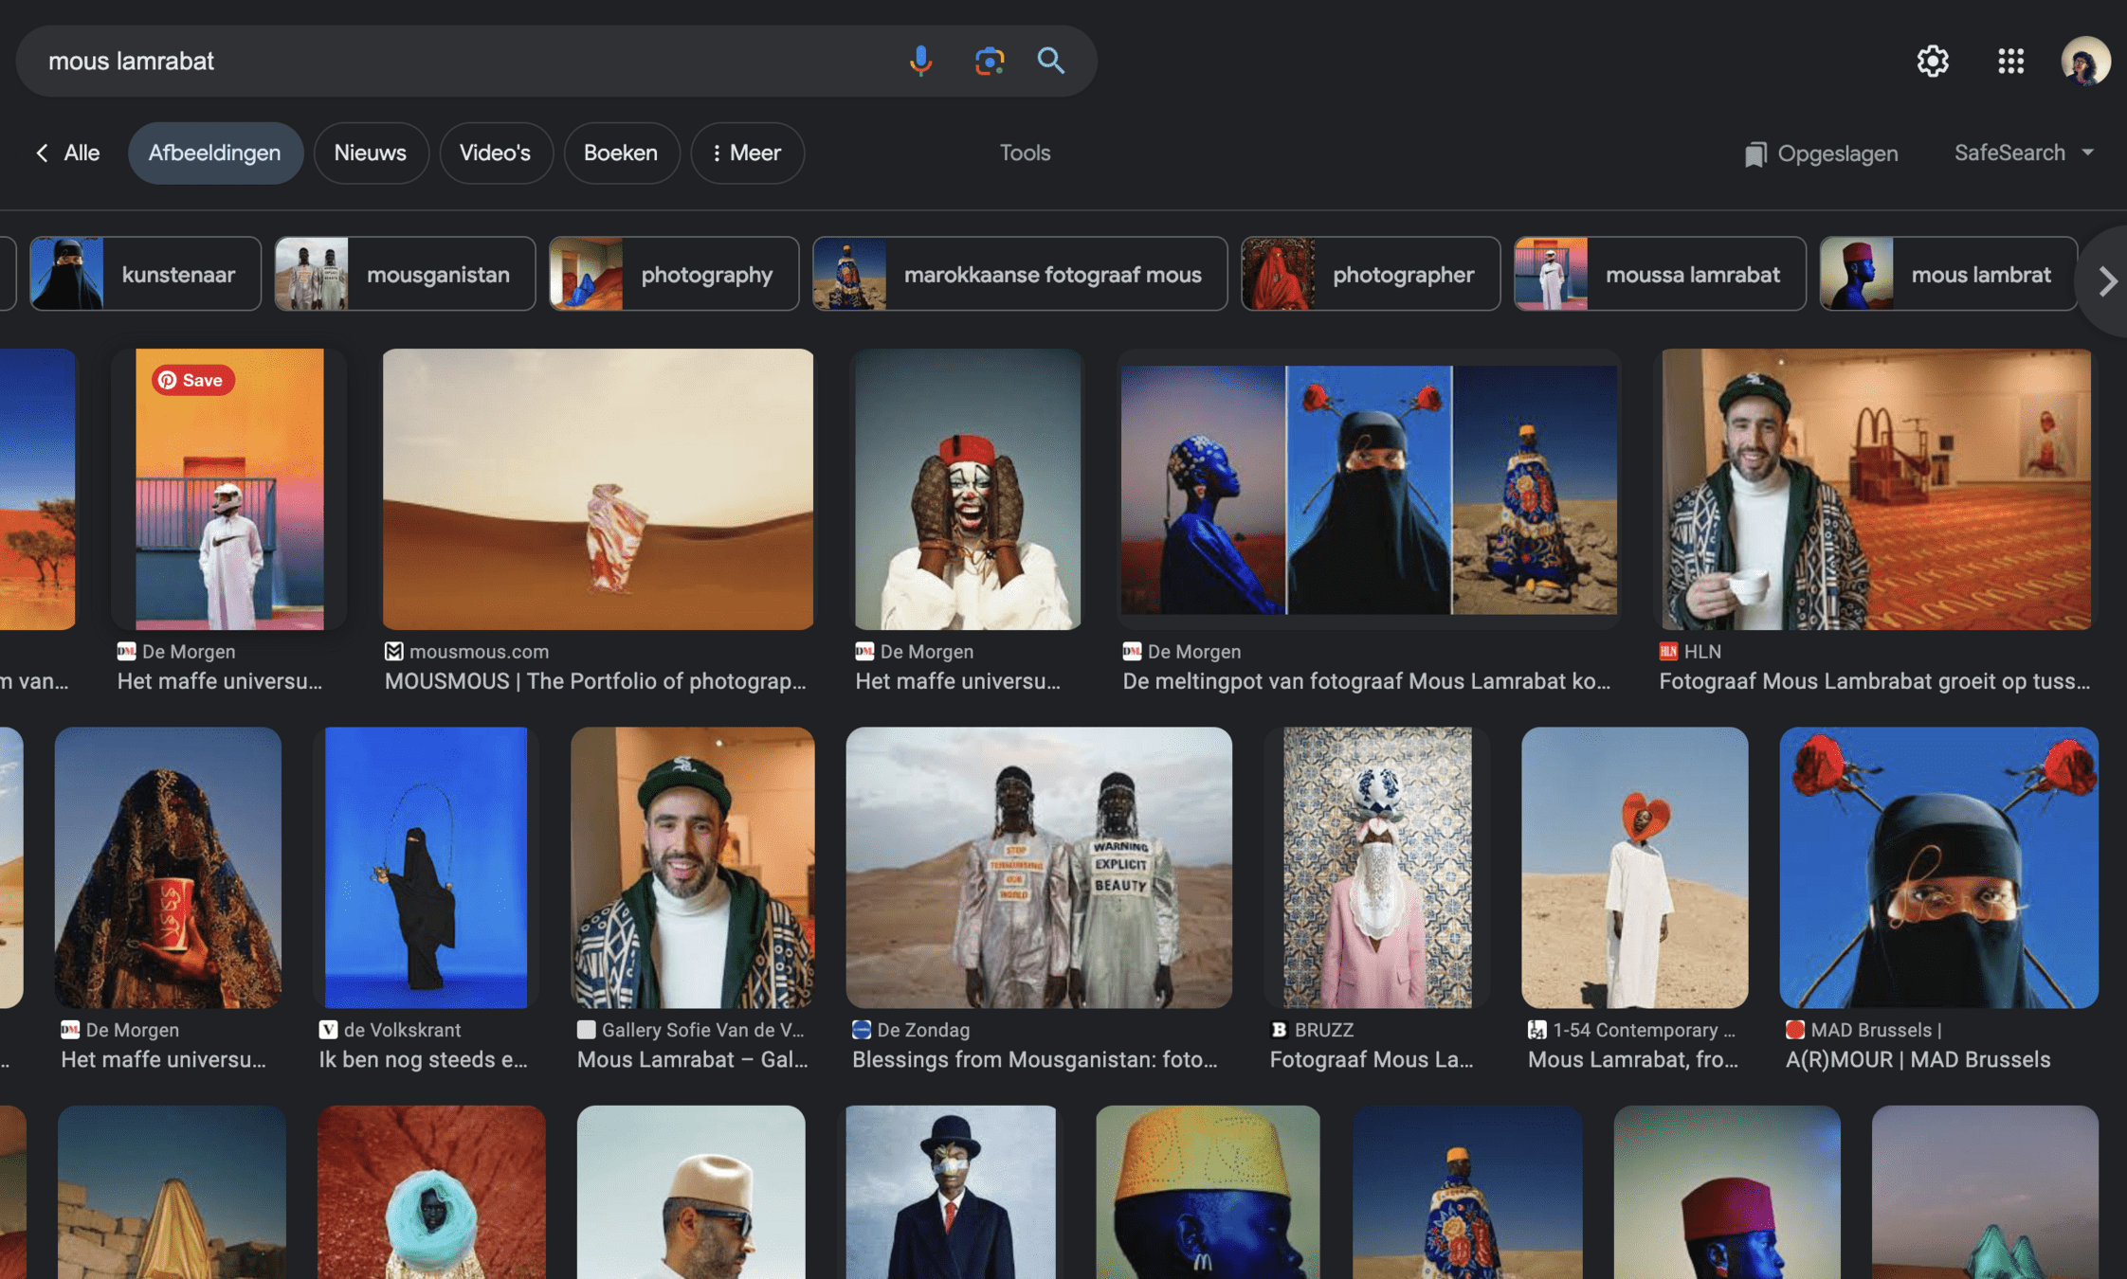The width and height of the screenshot is (2127, 1279).
Task: Open the profile avatar menu
Action: click(x=2084, y=61)
